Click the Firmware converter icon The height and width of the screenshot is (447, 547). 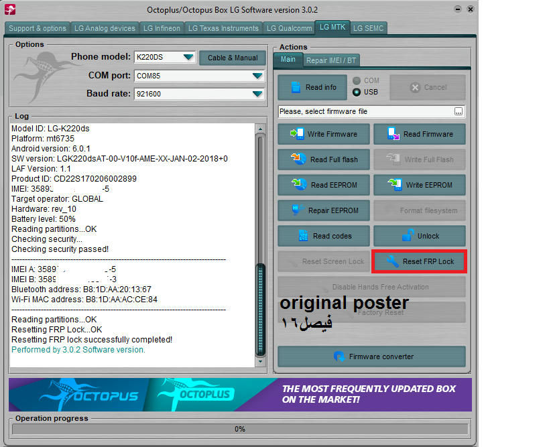click(x=339, y=357)
